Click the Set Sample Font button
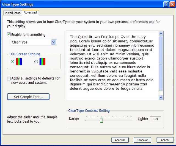This screenshot has height=146, width=176. [28, 97]
